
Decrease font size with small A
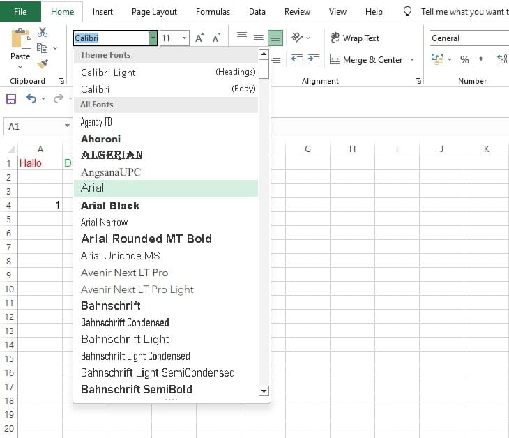click(x=217, y=38)
